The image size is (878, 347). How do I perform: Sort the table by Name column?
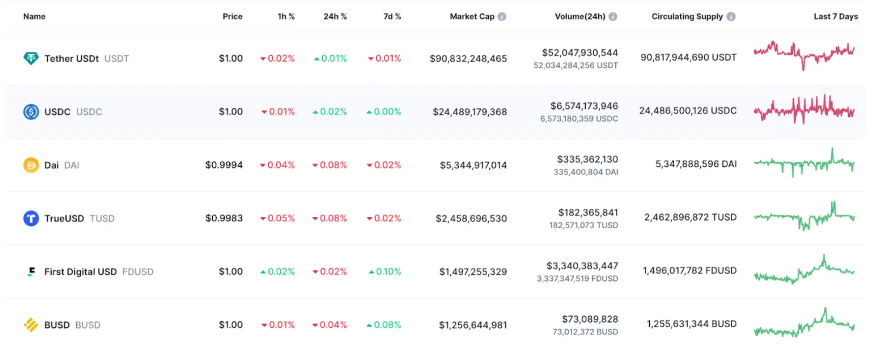pyautogui.click(x=34, y=16)
